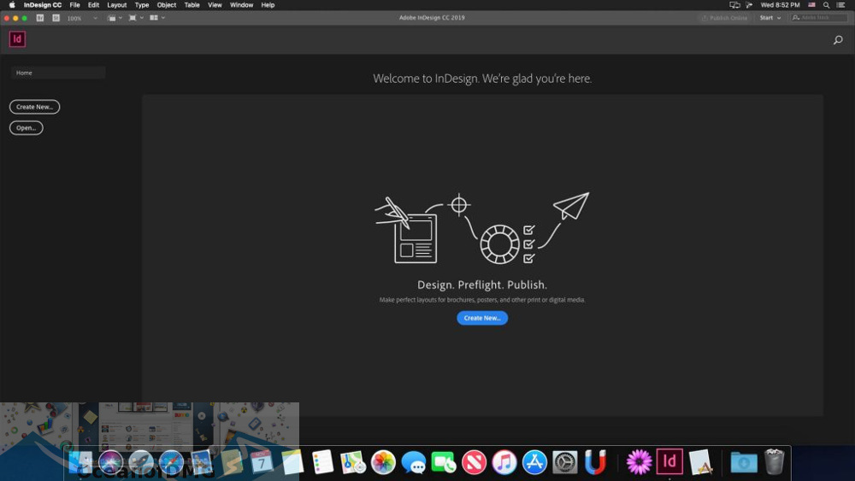Viewport: 855px width, 481px height.
Task: Open the Notification Center menu bar icon
Action: (841, 5)
